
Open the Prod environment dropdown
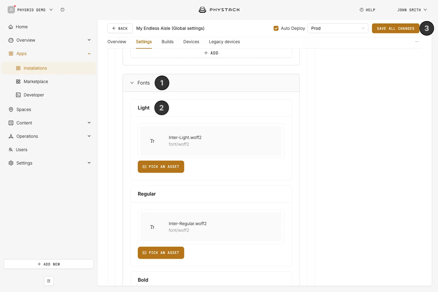click(x=338, y=28)
